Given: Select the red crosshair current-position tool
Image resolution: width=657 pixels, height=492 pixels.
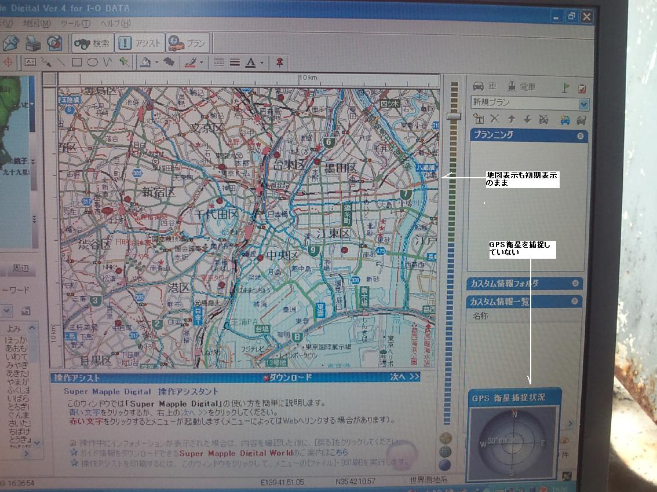Looking at the screenshot, I should 8,63.
